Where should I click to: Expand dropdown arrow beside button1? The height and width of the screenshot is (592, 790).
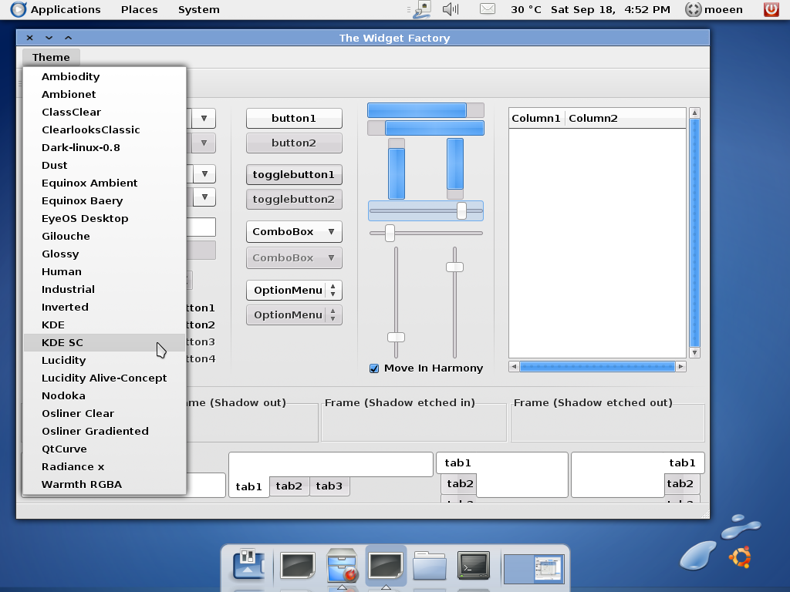(204, 118)
